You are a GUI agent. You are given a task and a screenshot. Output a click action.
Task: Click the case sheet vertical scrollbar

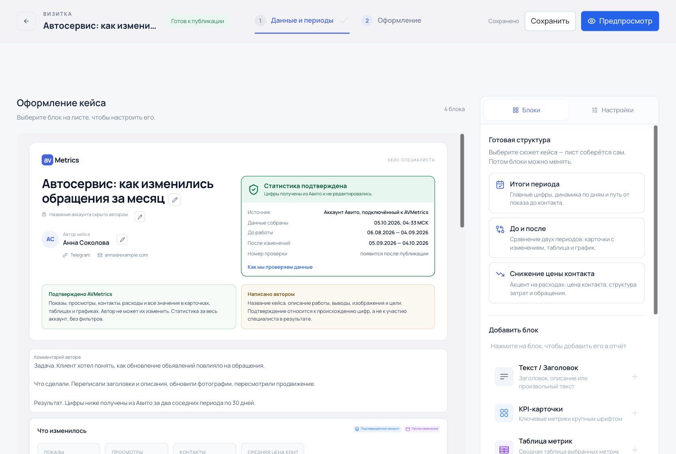click(462, 181)
